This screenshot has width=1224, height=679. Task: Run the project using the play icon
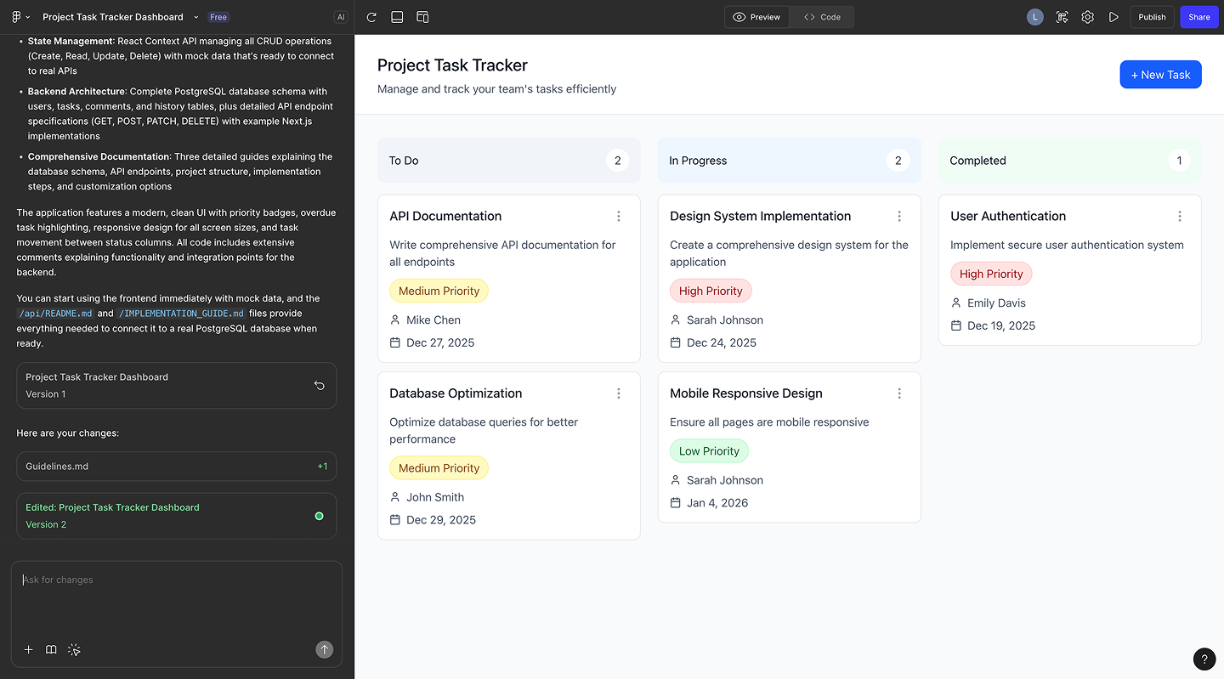1114,16
